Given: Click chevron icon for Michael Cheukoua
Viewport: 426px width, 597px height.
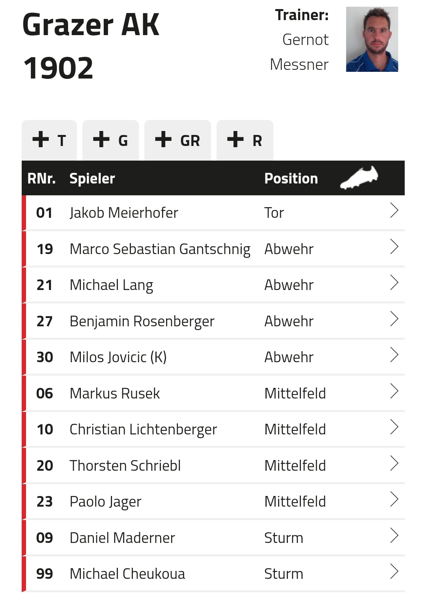Looking at the screenshot, I should click(x=394, y=571).
